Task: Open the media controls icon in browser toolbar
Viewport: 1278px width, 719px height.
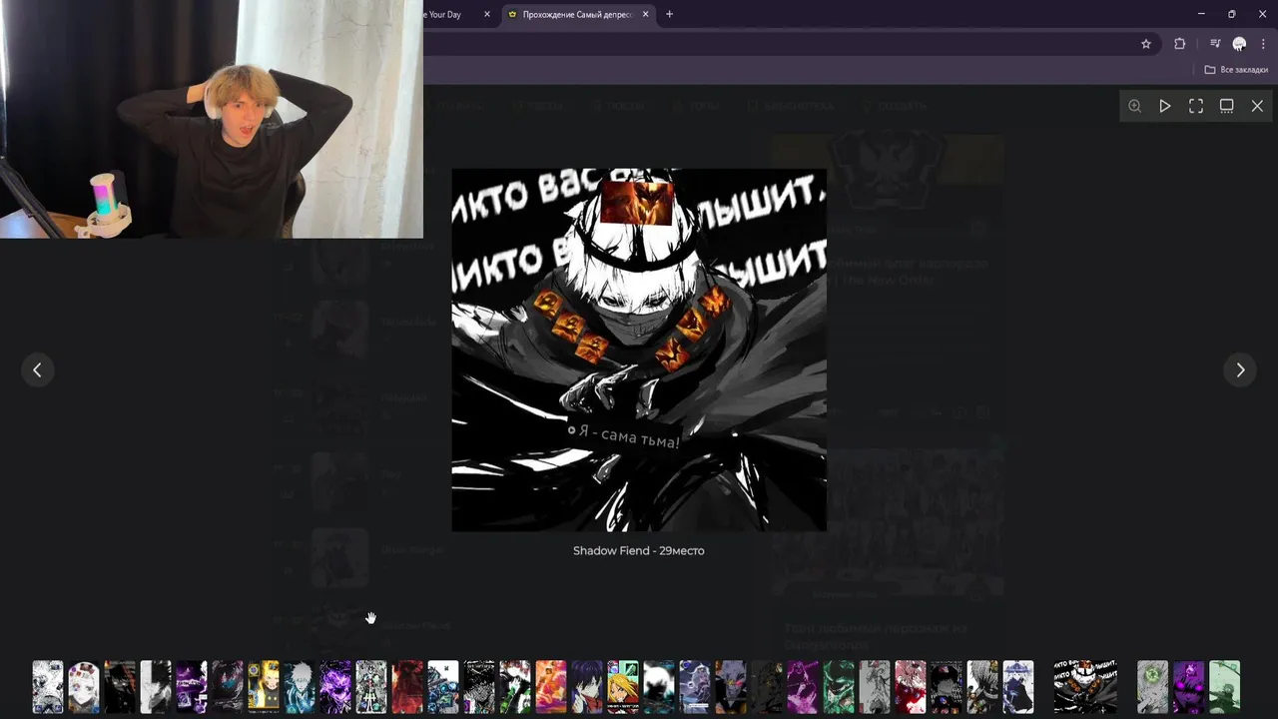Action: (x=1214, y=44)
